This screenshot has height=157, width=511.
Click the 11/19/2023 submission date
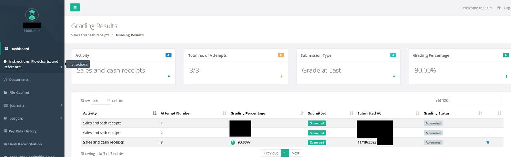[x=367, y=142]
